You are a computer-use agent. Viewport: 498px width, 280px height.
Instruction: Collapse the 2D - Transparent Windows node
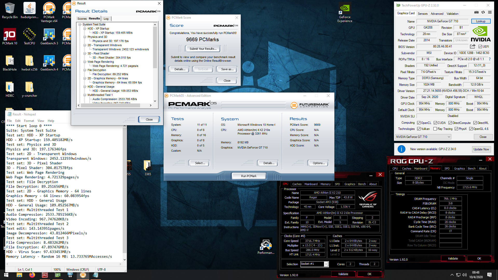(x=85, y=45)
